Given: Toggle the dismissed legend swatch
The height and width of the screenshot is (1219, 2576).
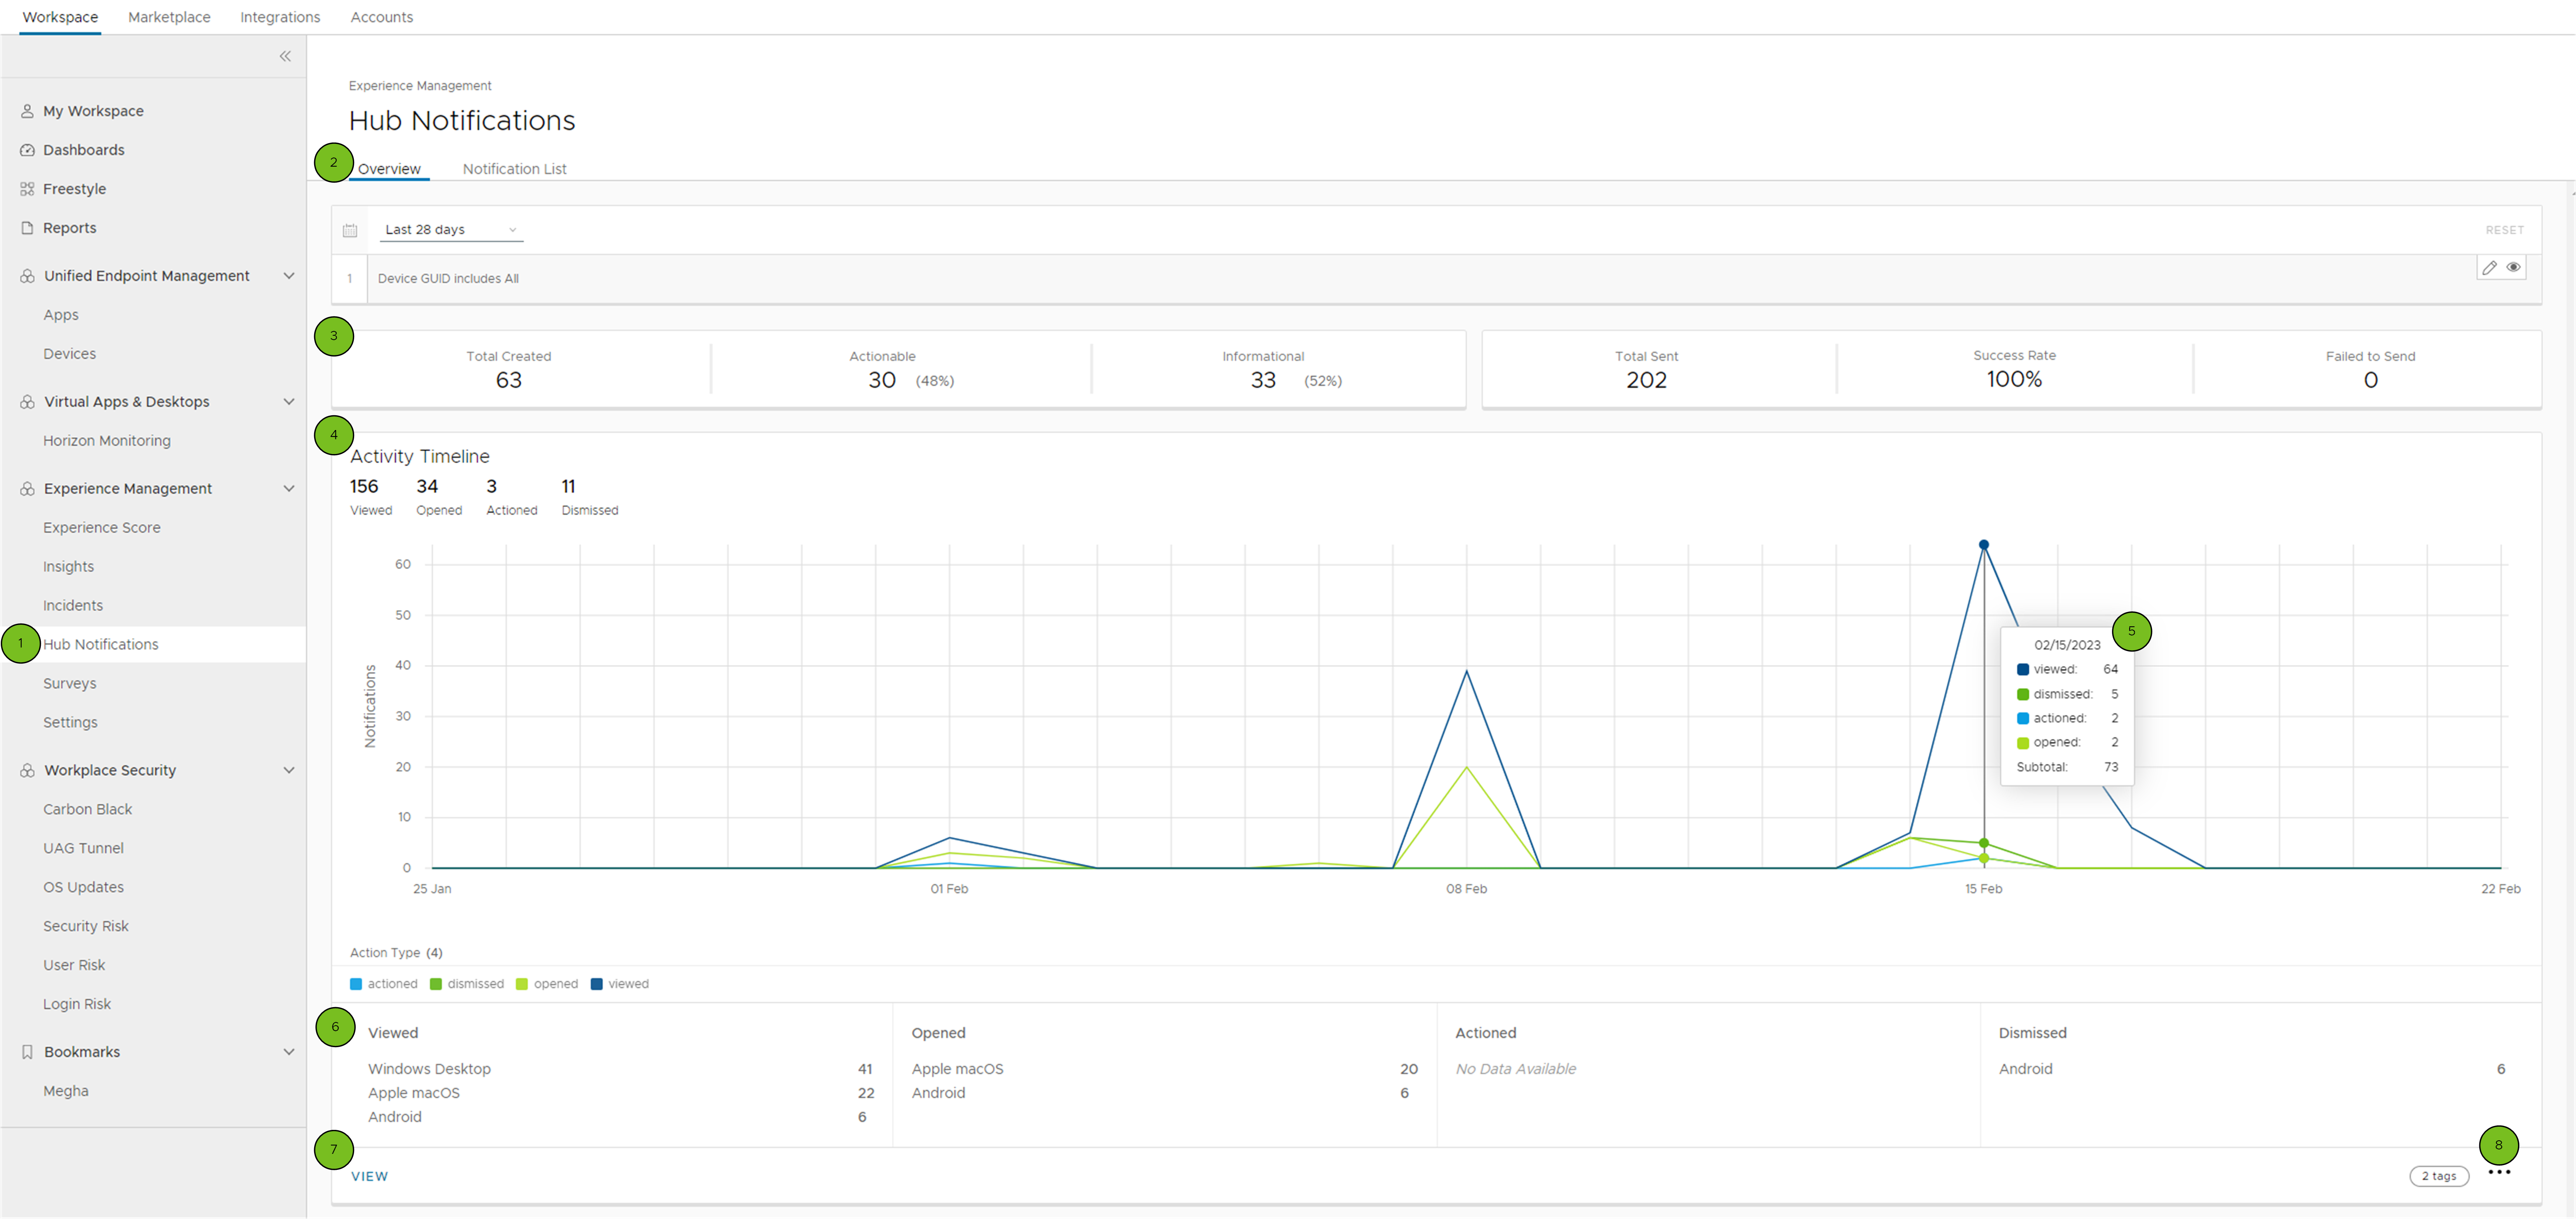Looking at the screenshot, I should [x=436, y=984].
